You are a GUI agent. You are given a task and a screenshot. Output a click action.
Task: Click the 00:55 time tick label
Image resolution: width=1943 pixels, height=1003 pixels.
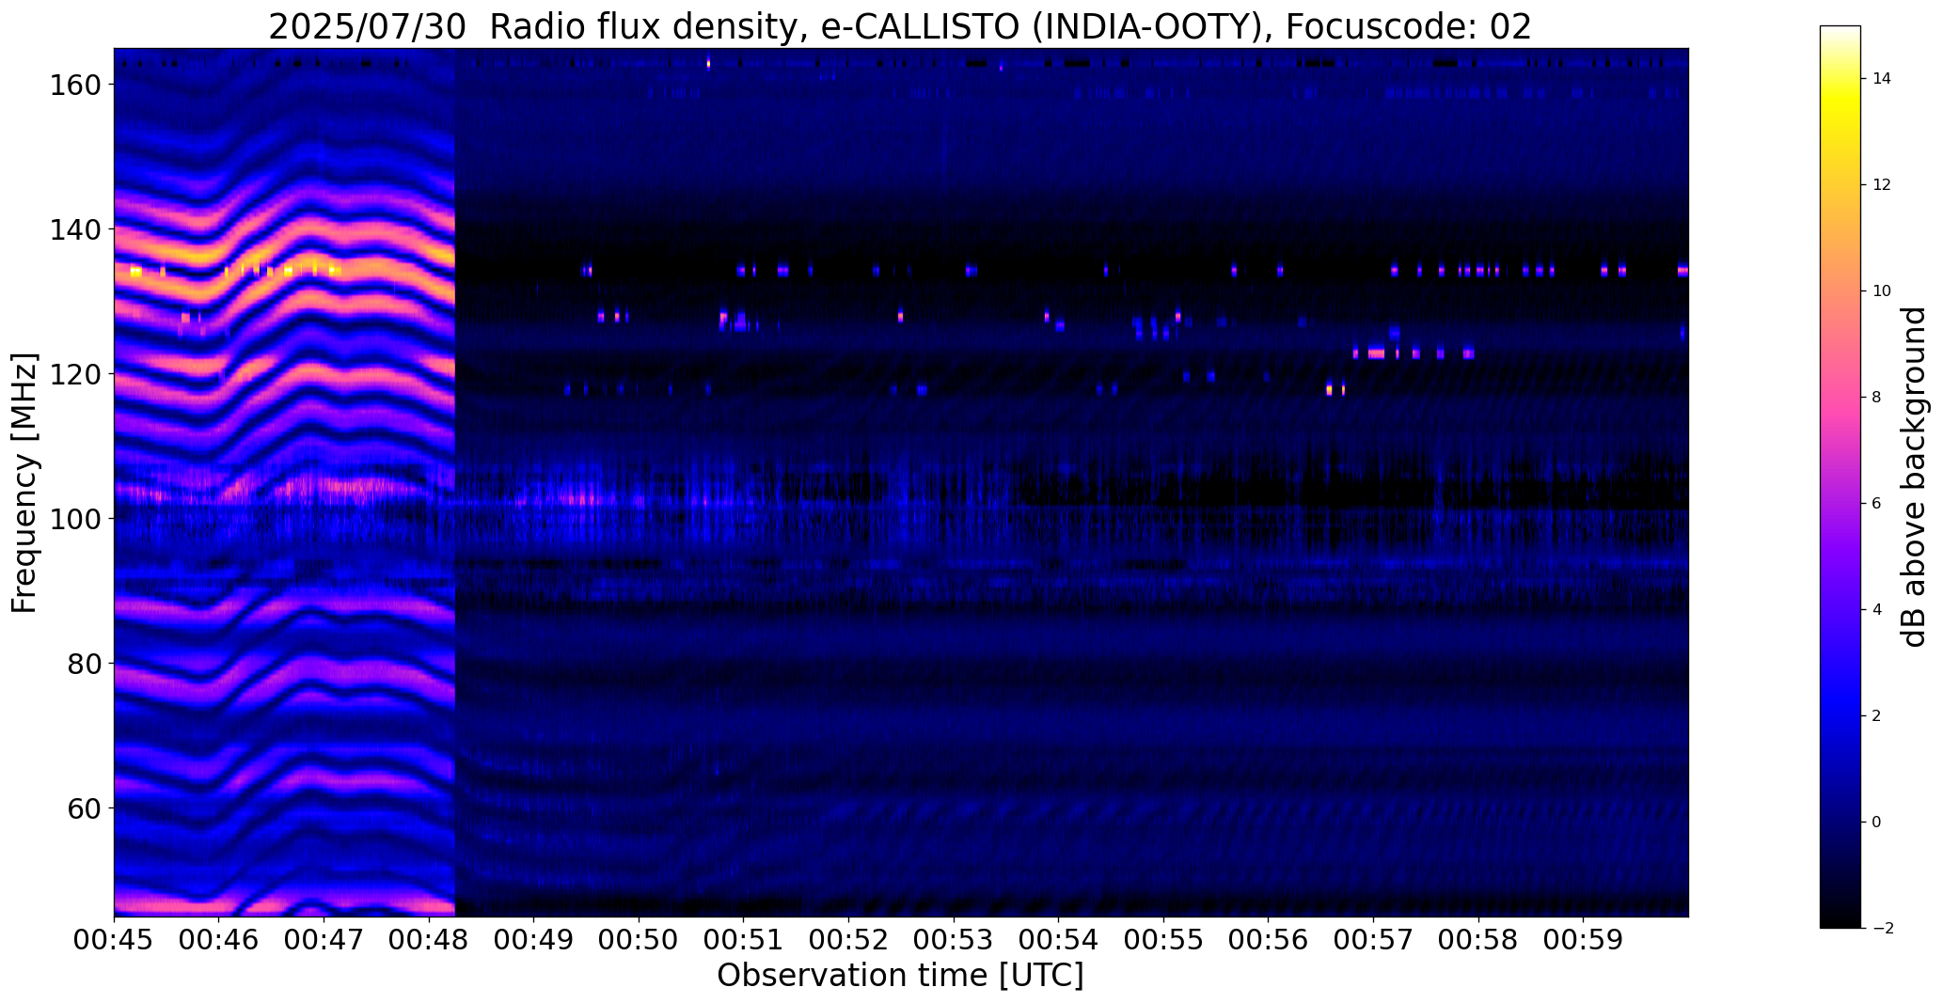point(1164,939)
